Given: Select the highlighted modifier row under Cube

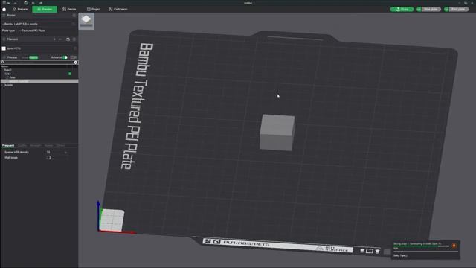Looking at the screenshot, I should click(x=39, y=81).
